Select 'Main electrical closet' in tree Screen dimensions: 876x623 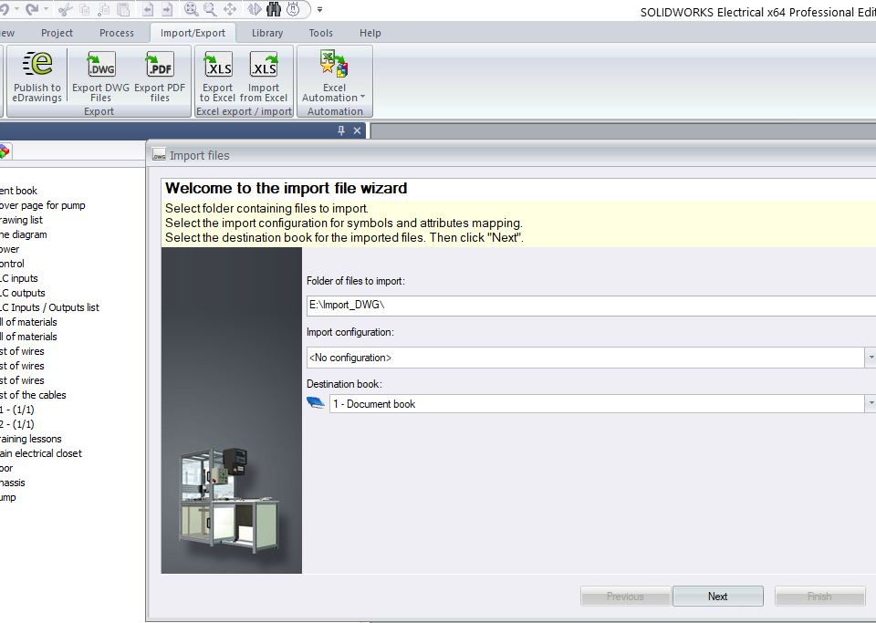(40, 453)
